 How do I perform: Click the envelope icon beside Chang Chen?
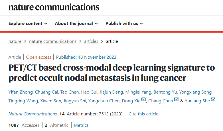click(176, 100)
